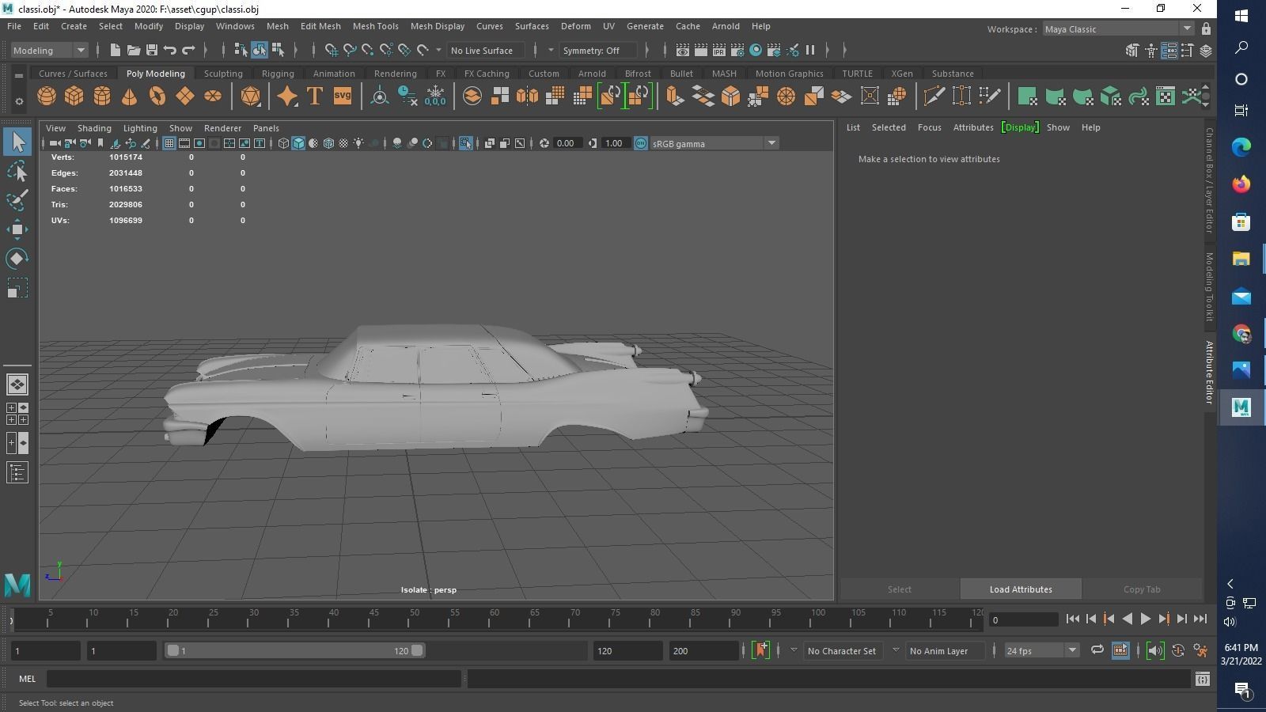1266x712 pixels.
Task: Select the Lasso tool in the toolbox
Action: pyautogui.click(x=17, y=171)
